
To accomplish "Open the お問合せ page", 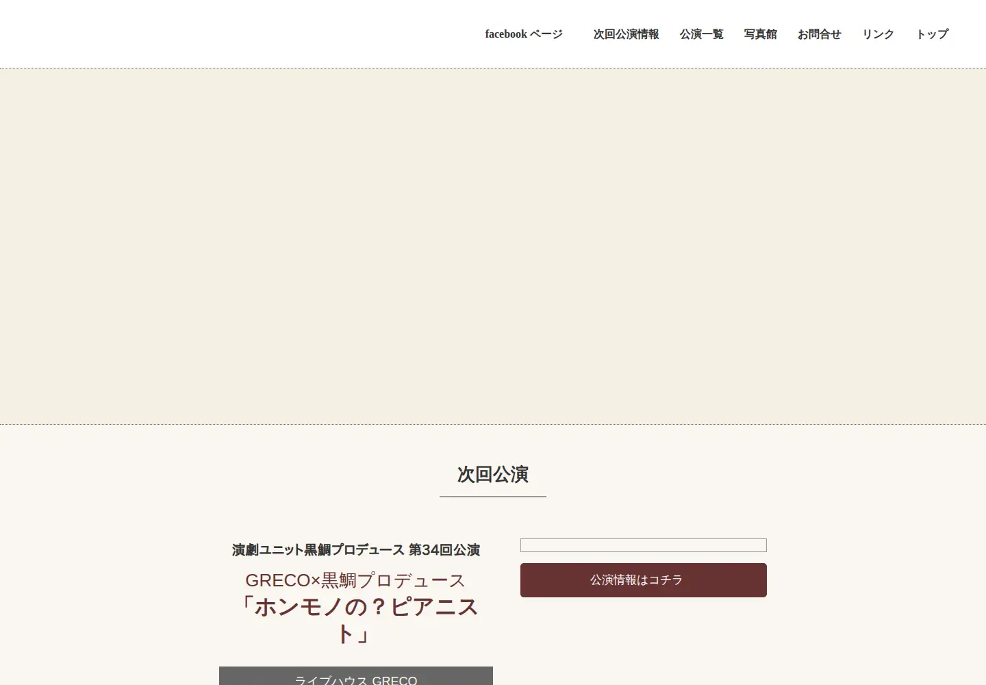I will coord(819,34).
